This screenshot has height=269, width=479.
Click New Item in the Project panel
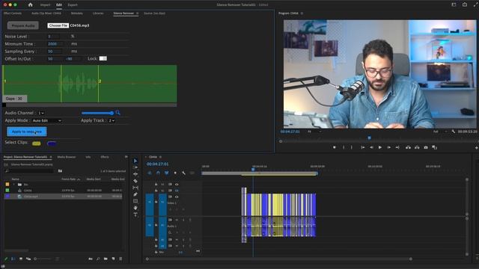coord(113,259)
